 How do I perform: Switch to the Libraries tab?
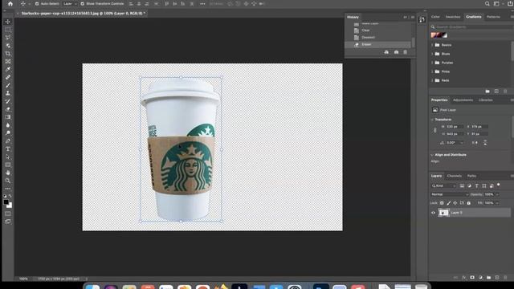485,100
